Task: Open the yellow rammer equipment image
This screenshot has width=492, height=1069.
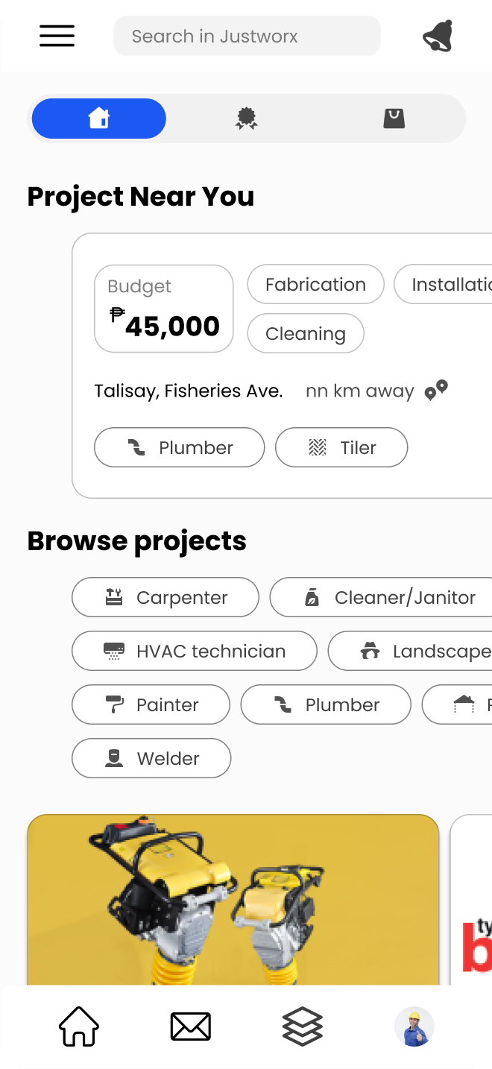Action: [233, 900]
